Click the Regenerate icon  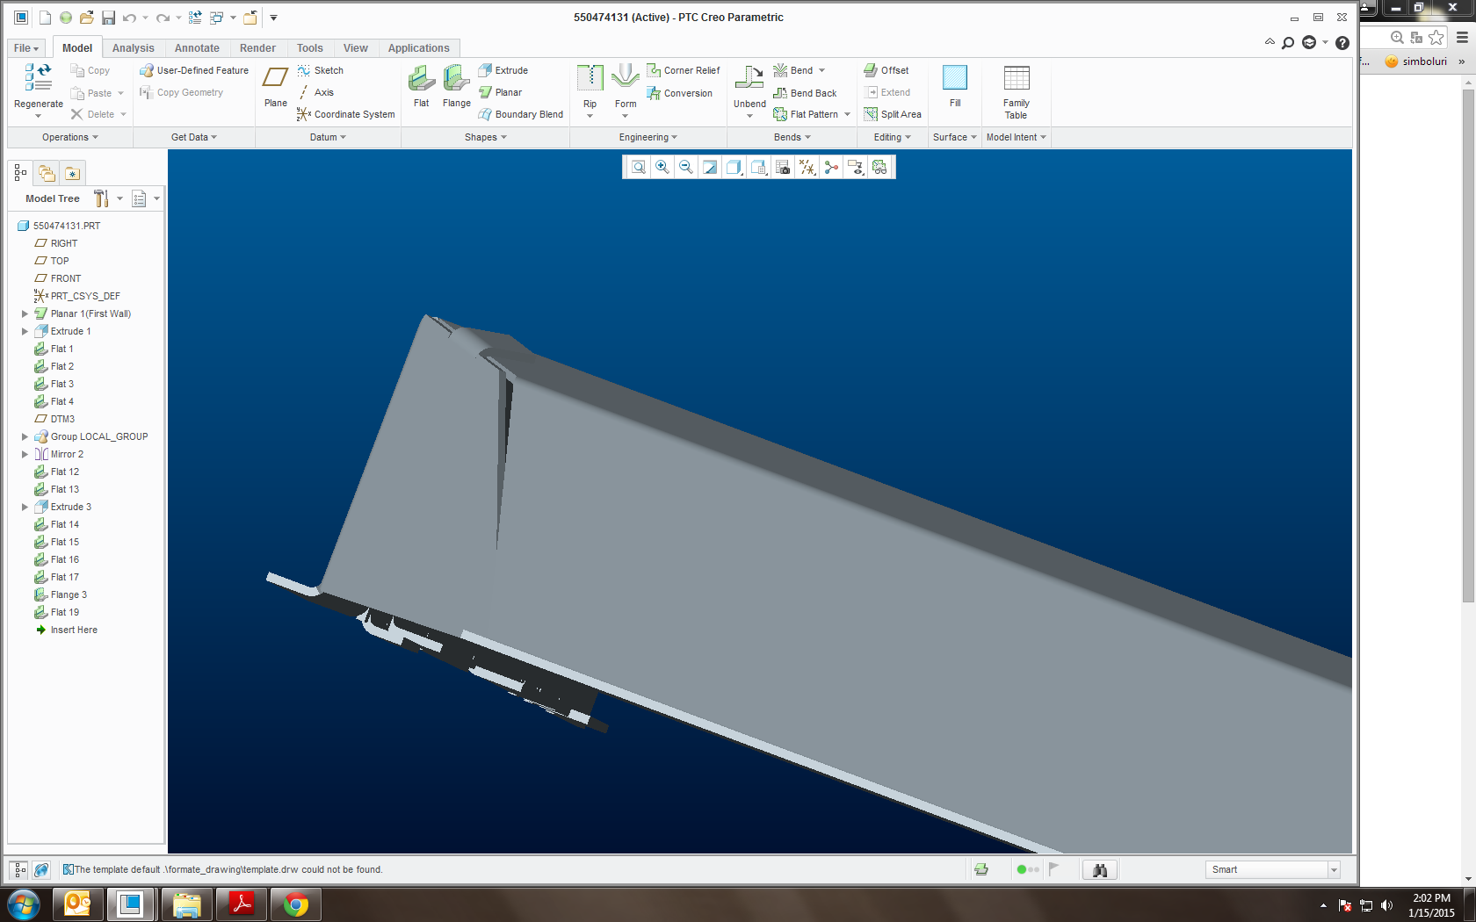click(38, 77)
